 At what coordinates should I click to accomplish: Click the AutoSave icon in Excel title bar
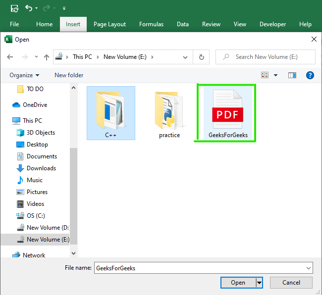point(14,8)
